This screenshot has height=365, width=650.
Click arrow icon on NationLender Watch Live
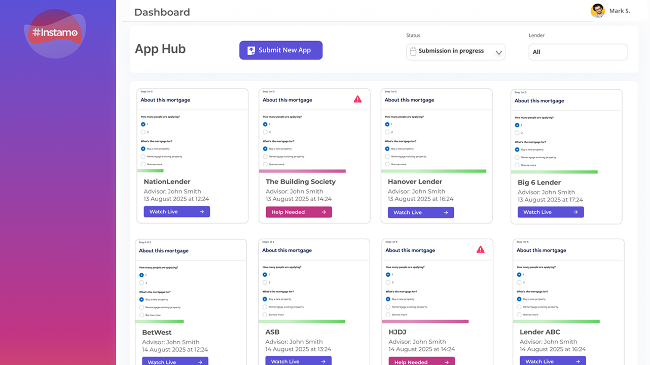point(201,212)
